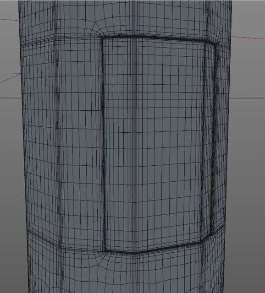Select the inset panel's bottom-left corner vertex

105,250
